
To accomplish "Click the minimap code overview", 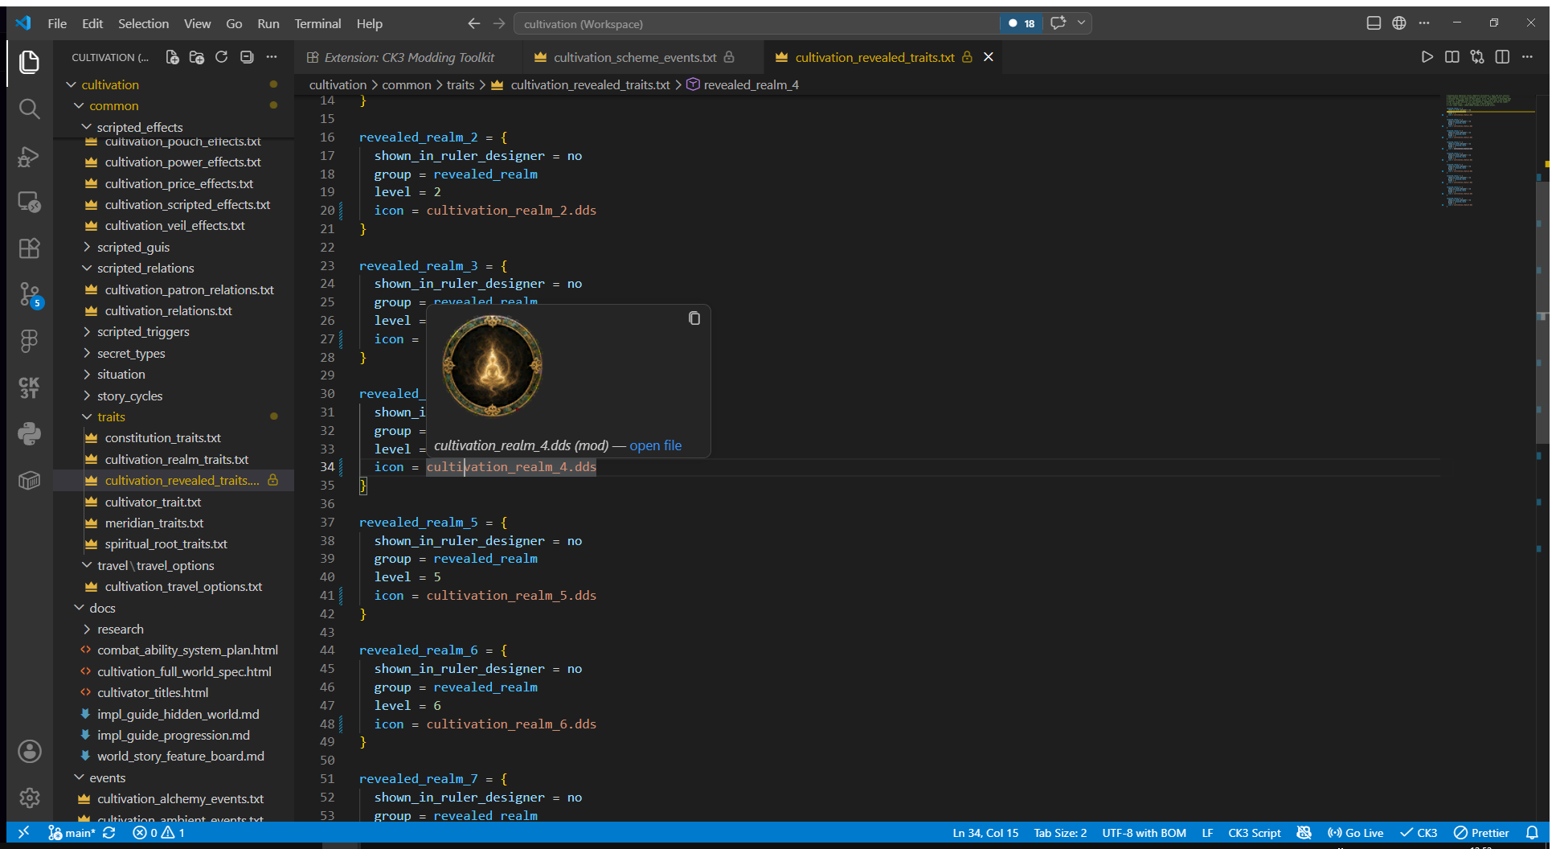I will pos(1477,151).
